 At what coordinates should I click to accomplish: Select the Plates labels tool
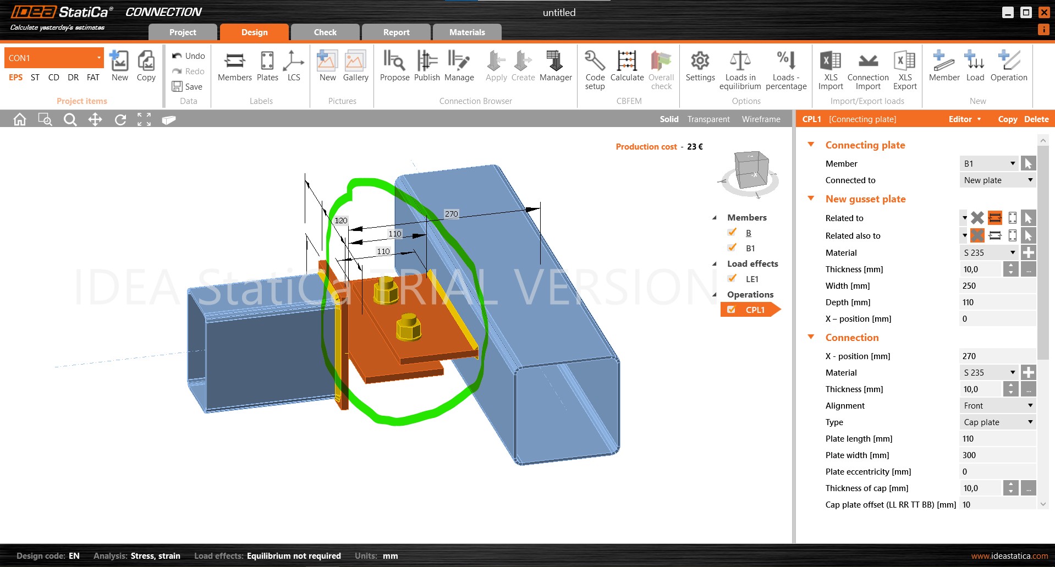[x=267, y=66]
